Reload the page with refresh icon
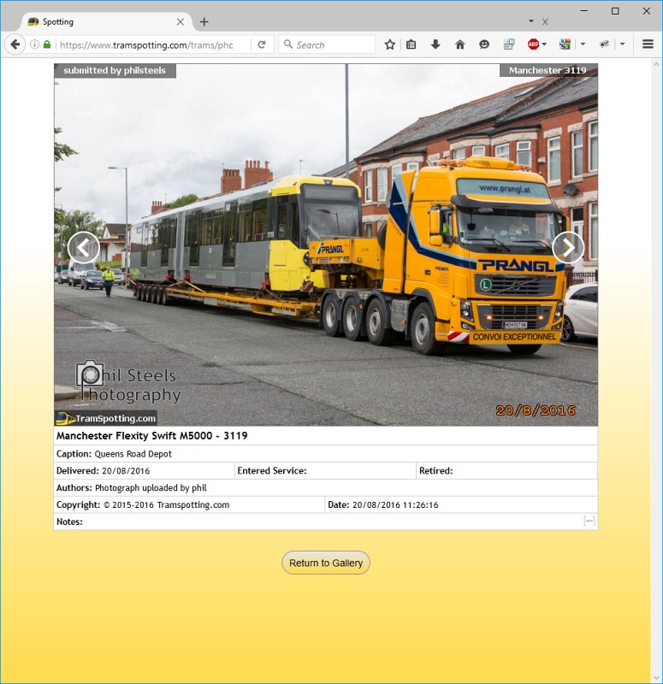663x684 pixels. click(262, 44)
